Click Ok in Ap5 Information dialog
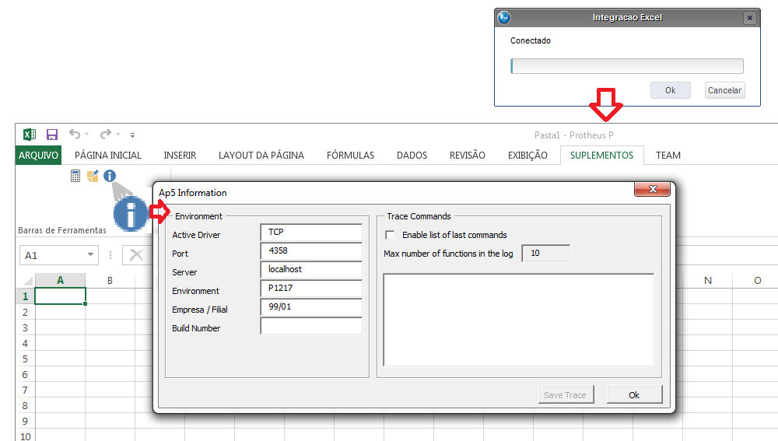The width and height of the screenshot is (778, 441). 634,395
